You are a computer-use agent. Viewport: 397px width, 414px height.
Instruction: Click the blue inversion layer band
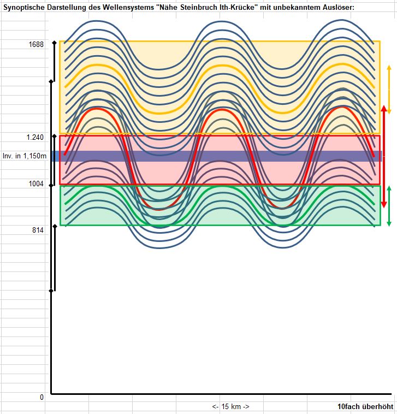tap(218, 156)
